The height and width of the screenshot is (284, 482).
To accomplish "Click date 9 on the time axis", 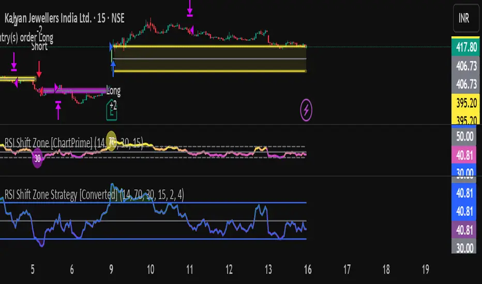I will tap(111, 269).
